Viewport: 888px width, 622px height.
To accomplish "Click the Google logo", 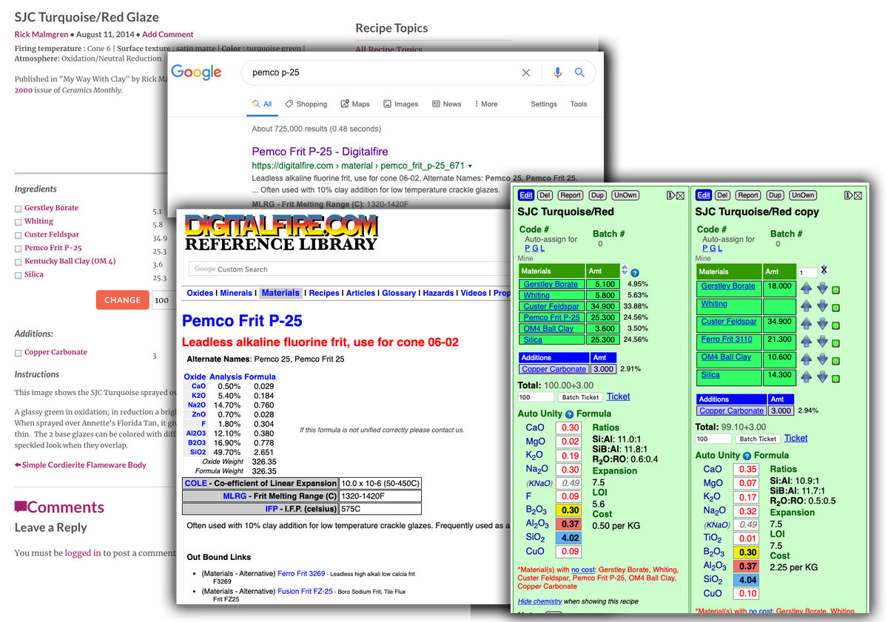I will pos(196,72).
